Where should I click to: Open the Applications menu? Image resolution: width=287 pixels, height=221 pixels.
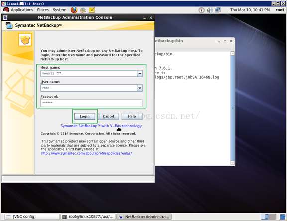[x=22, y=10]
